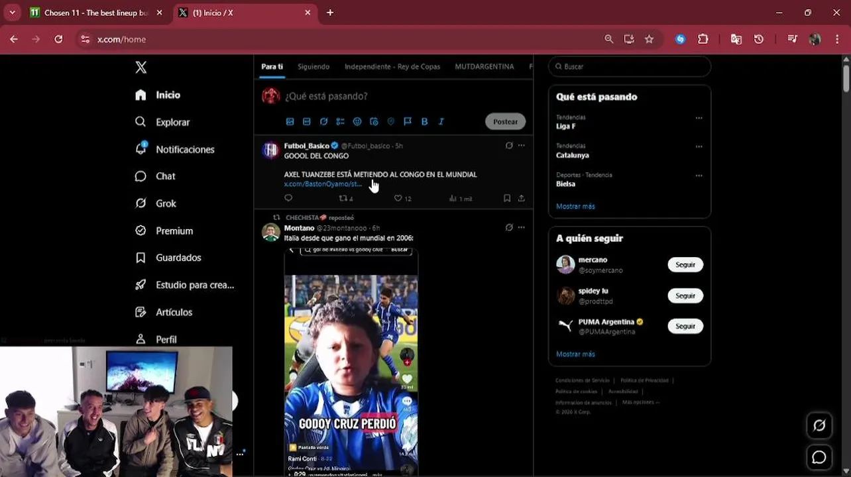Open x.com/BastonOyamo link in post
The height and width of the screenshot is (477, 851).
tap(323, 184)
